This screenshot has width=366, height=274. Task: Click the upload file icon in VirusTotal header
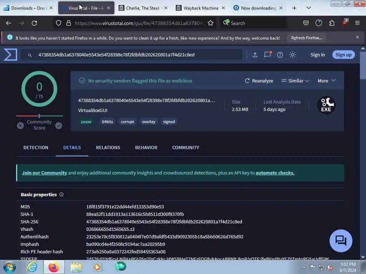pos(255,55)
